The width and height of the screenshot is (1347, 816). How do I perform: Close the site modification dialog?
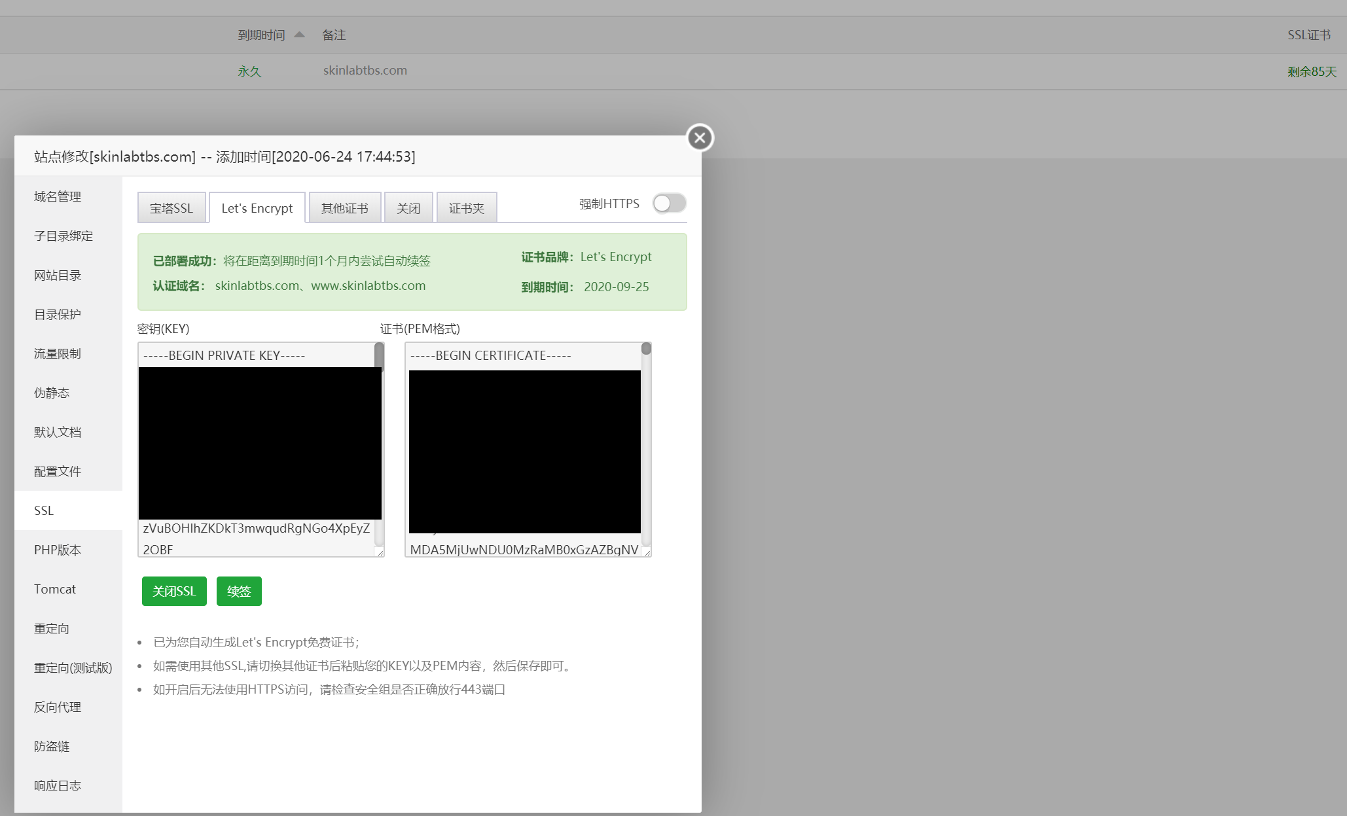tap(700, 137)
